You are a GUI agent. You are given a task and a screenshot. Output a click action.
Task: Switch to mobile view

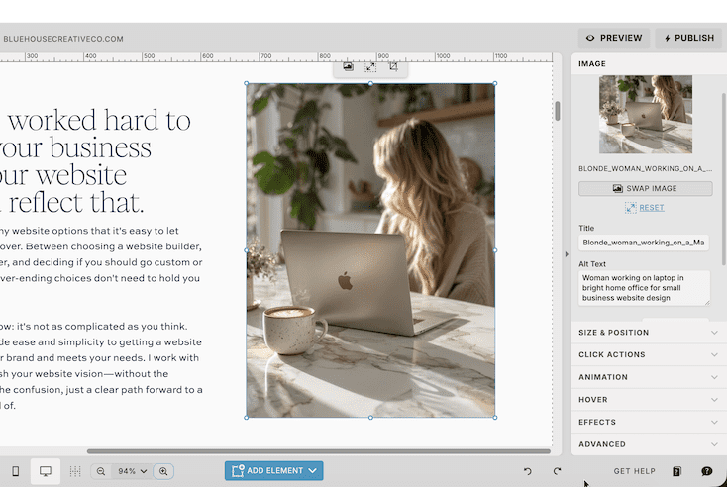click(15, 471)
